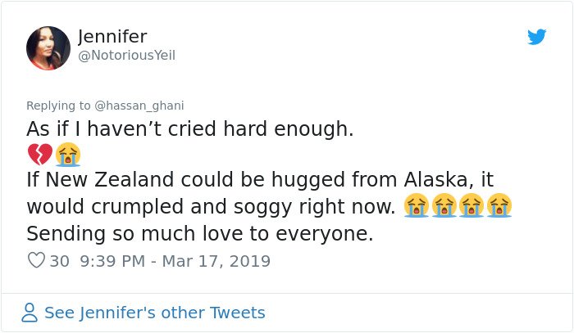
Task: Open Jennifer's profile picture
Action: (48, 47)
